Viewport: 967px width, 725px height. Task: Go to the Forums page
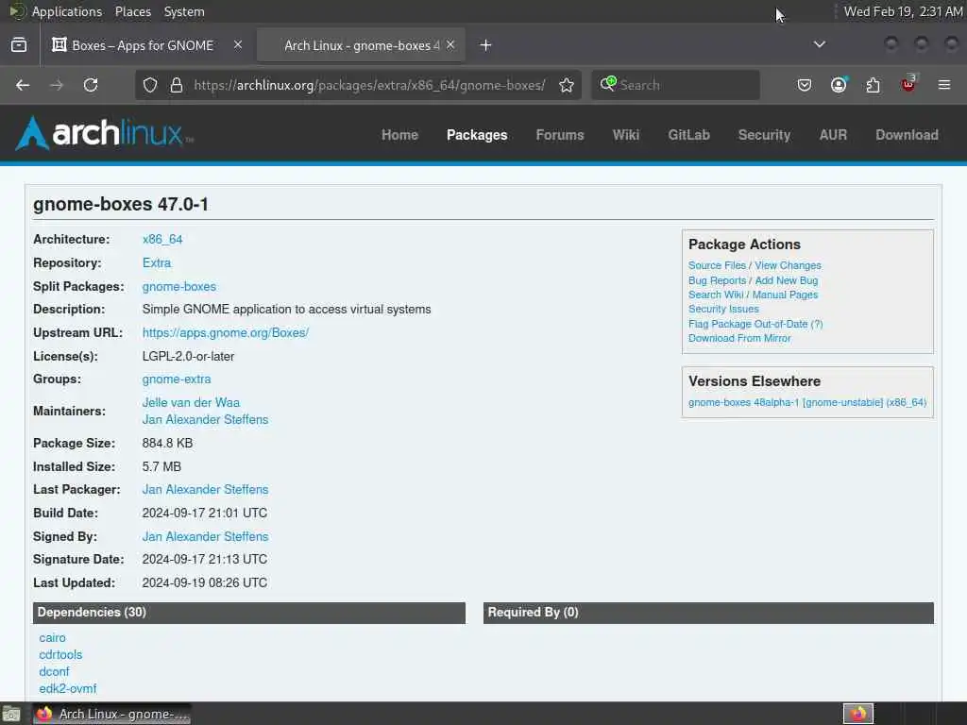coord(559,135)
